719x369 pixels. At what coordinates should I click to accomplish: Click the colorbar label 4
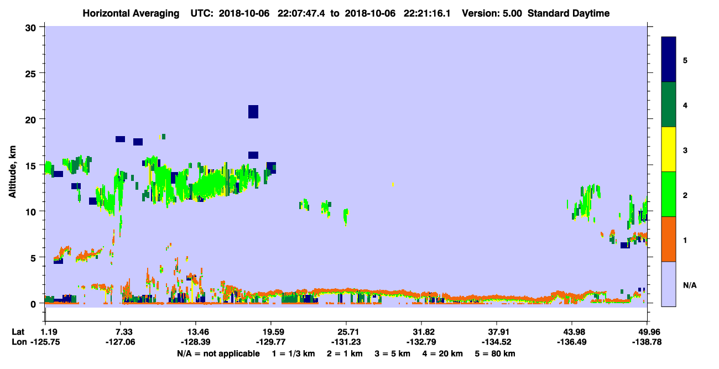[x=685, y=105]
